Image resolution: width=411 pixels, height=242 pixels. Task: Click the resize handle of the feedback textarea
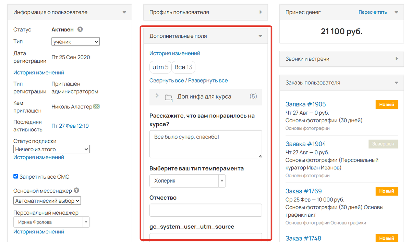pyautogui.click(x=260, y=156)
